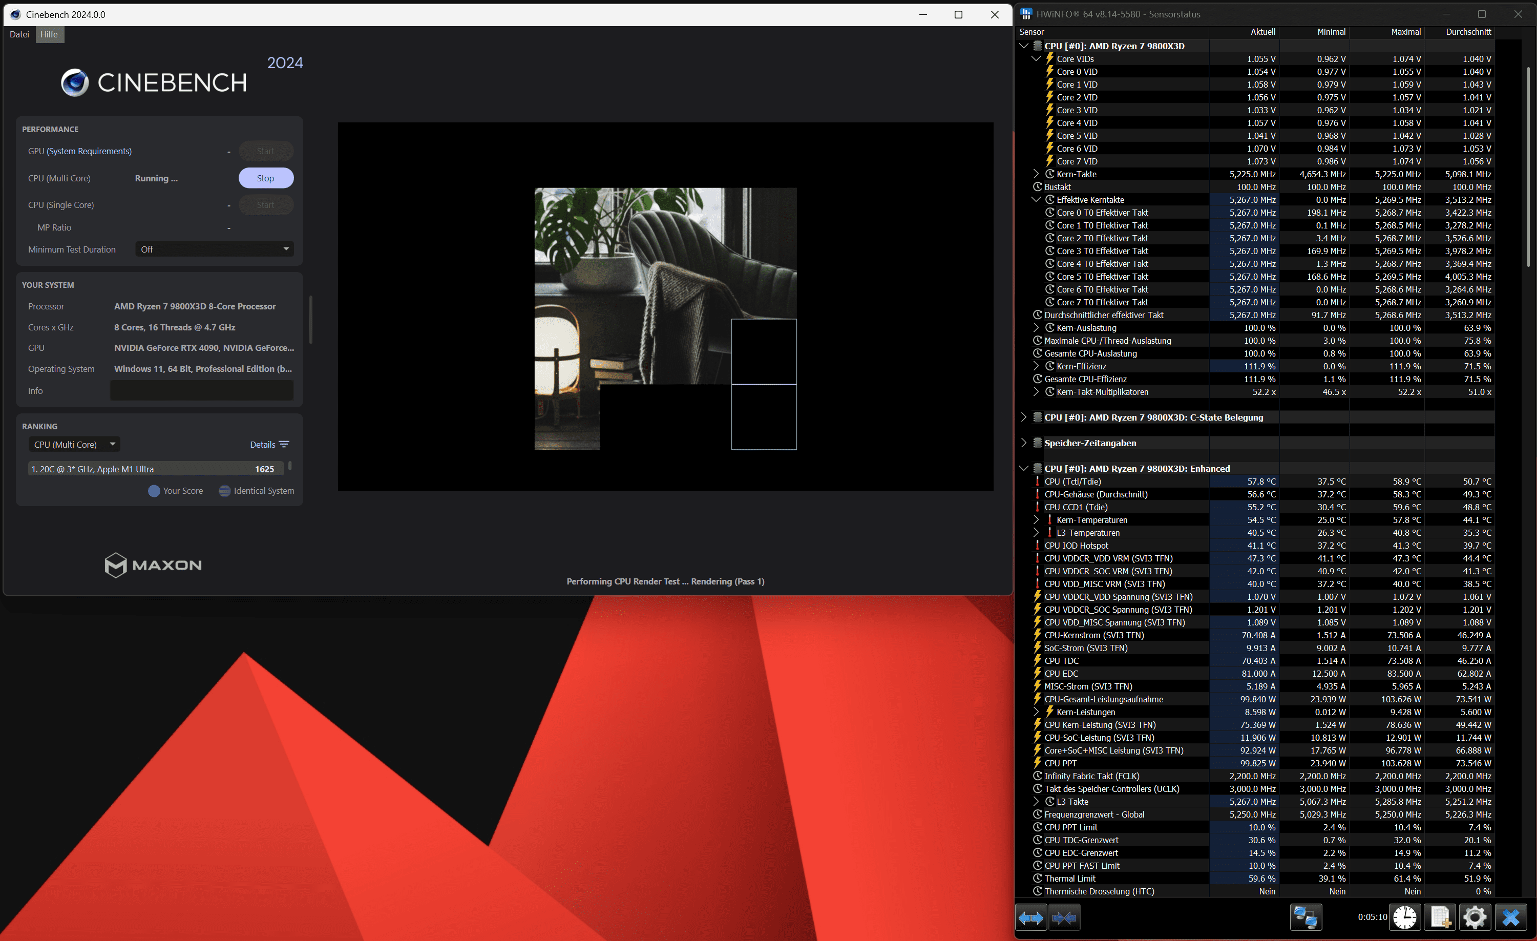Click Core 0 VID voltage icon

coord(1050,72)
